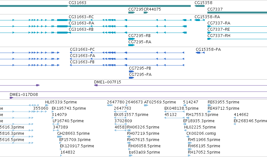The width and height of the screenshot is (267, 157).
Task: Select transcript CG15358-RA label
Action: point(207,17)
